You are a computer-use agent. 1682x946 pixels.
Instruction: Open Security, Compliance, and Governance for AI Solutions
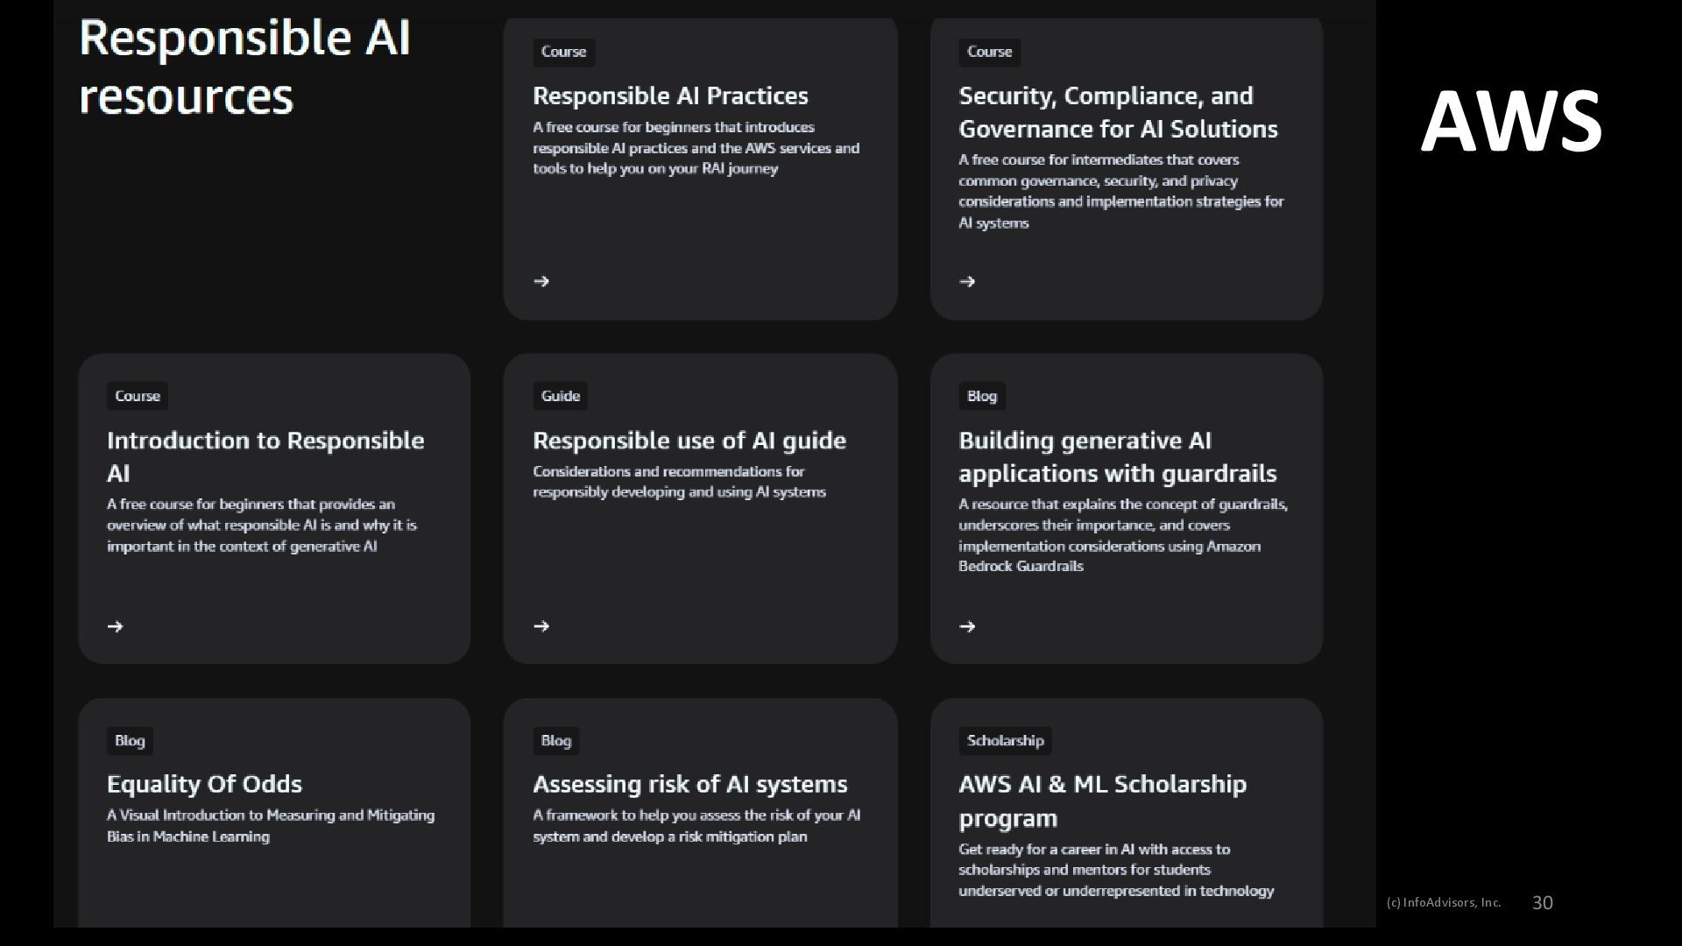1118,112
